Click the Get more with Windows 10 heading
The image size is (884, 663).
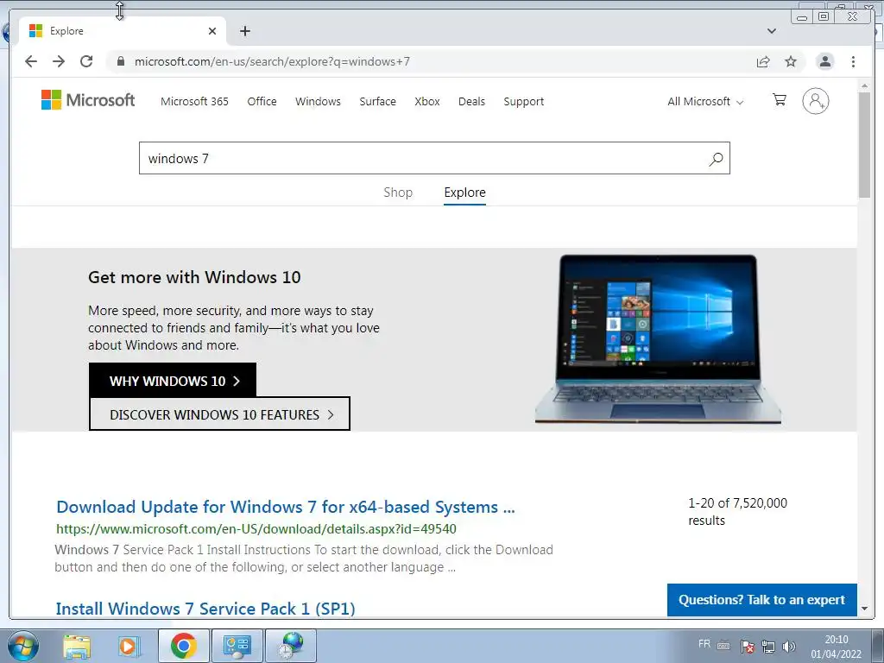[194, 277]
